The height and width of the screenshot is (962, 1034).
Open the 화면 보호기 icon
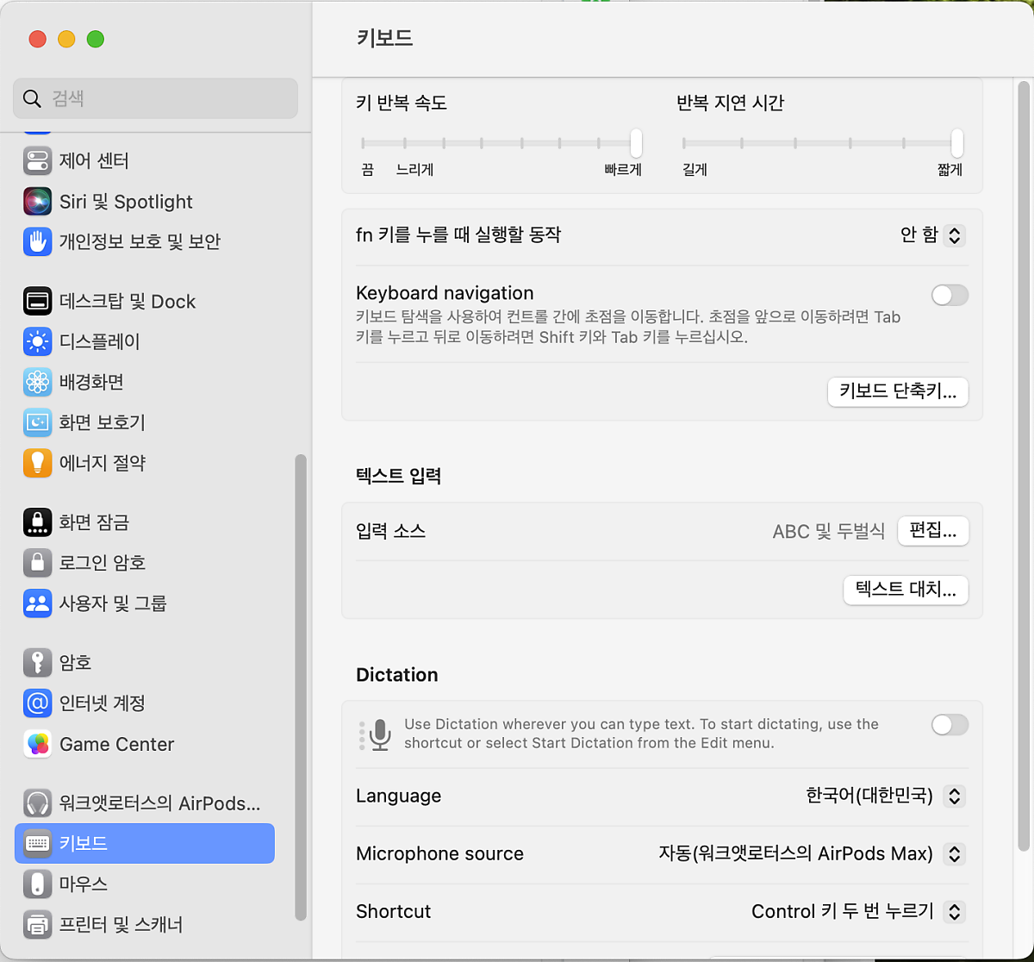[37, 422]
